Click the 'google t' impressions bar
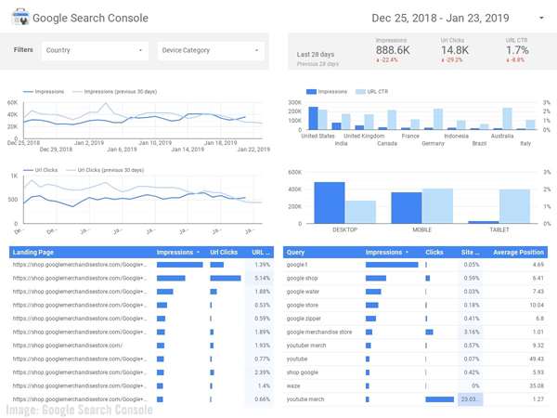The height and width of the screenshot is (418, 557). tap(392, 265)
